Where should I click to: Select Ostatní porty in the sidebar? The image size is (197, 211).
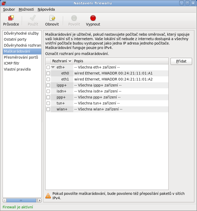tap(22, 39)
